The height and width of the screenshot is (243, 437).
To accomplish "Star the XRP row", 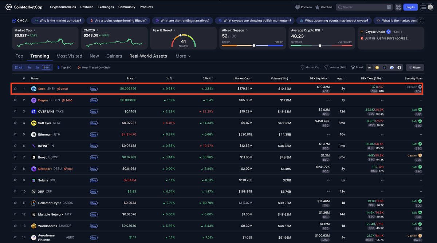I will (15, 191).
